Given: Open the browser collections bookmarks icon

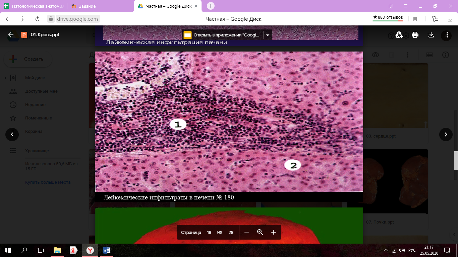Looking at the screenshot, I should [391, 6].
